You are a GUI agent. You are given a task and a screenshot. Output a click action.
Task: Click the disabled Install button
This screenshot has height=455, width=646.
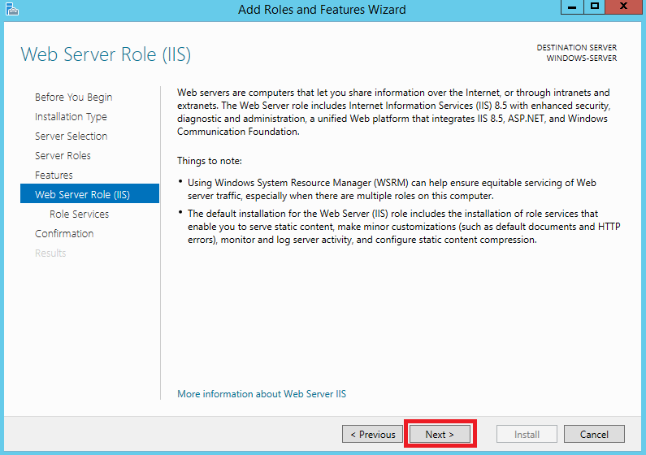click(x=527, y=434)
